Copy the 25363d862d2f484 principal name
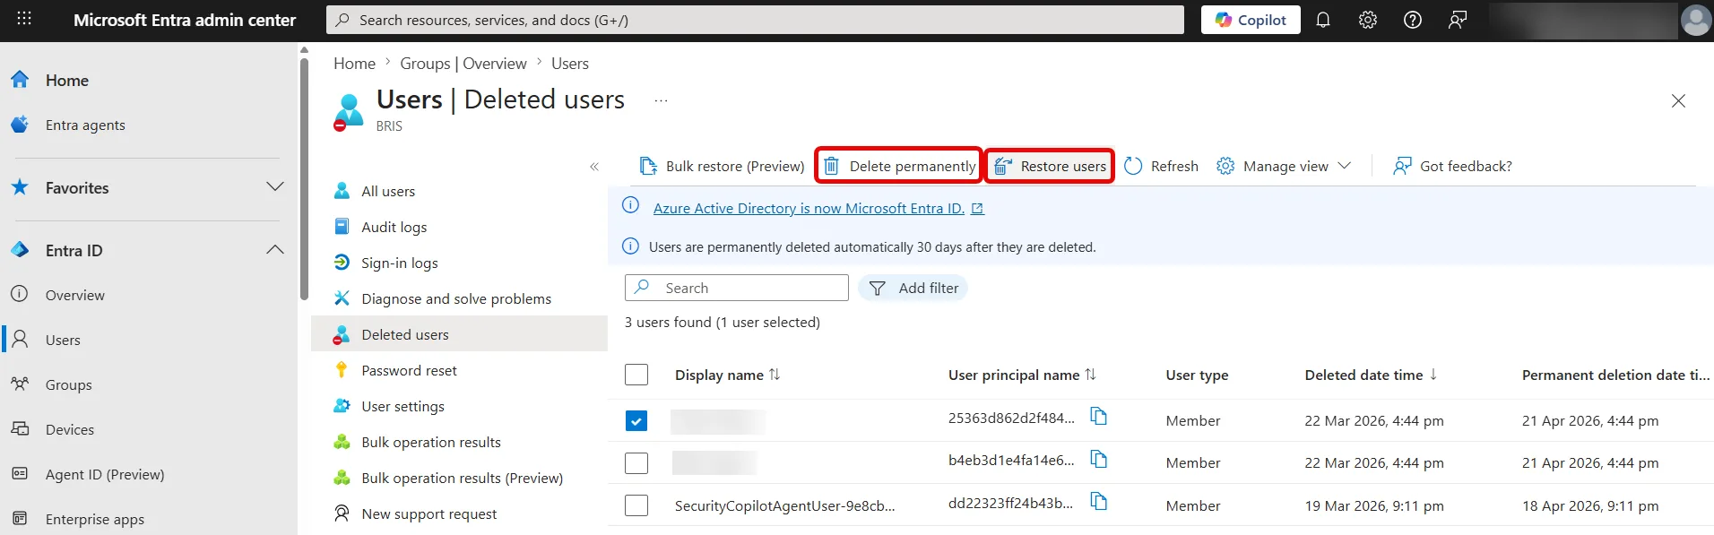This screenshot has height=535, width=1714. [x=1099, y=416]
